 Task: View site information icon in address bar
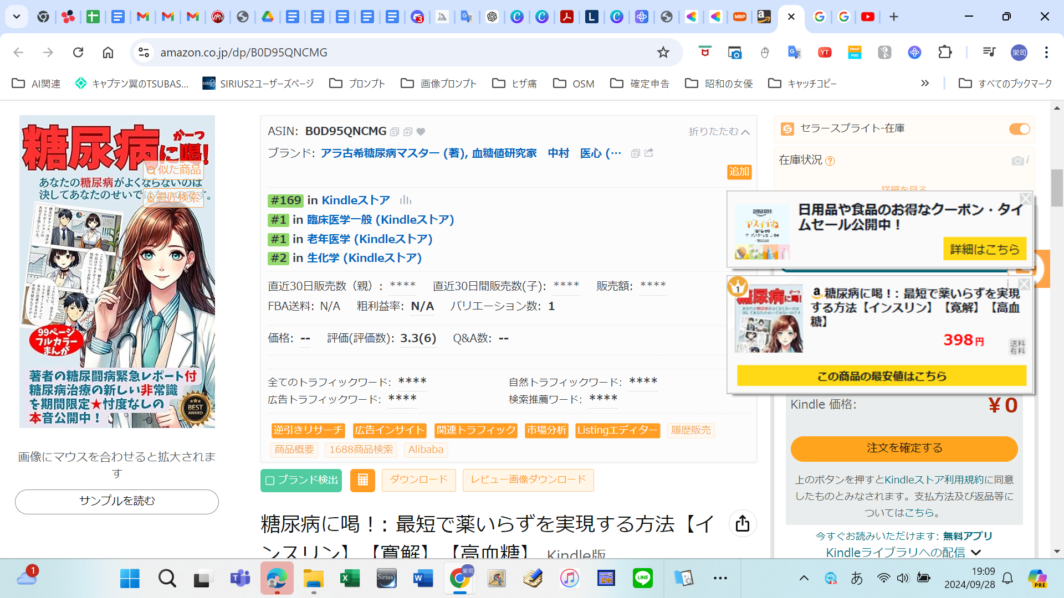pos(144,52)
